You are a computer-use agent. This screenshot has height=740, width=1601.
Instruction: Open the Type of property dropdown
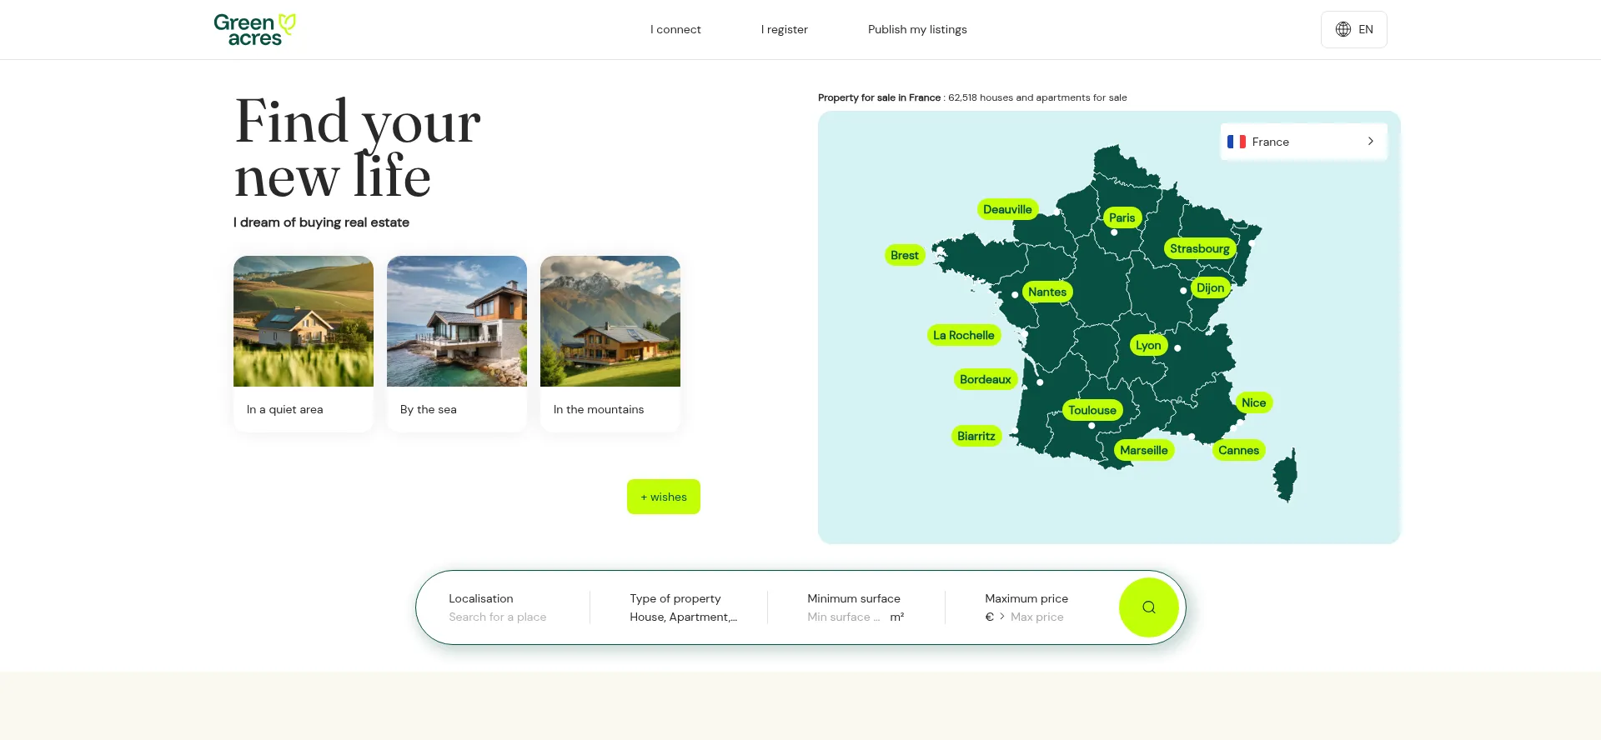pyautogui.click(x=683, y=617)
